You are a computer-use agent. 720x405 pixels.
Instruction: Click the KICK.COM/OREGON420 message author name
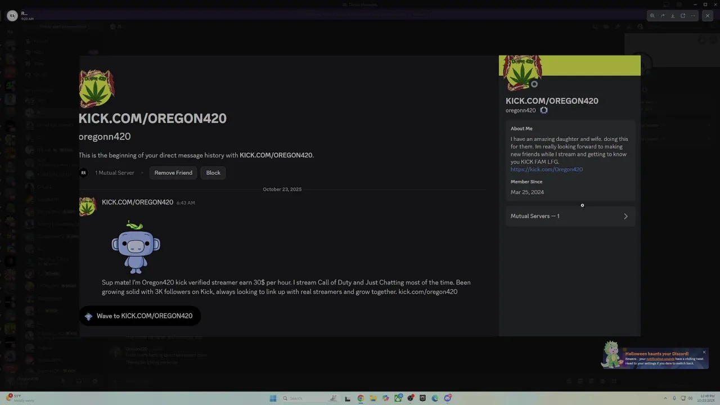(137, 202)
